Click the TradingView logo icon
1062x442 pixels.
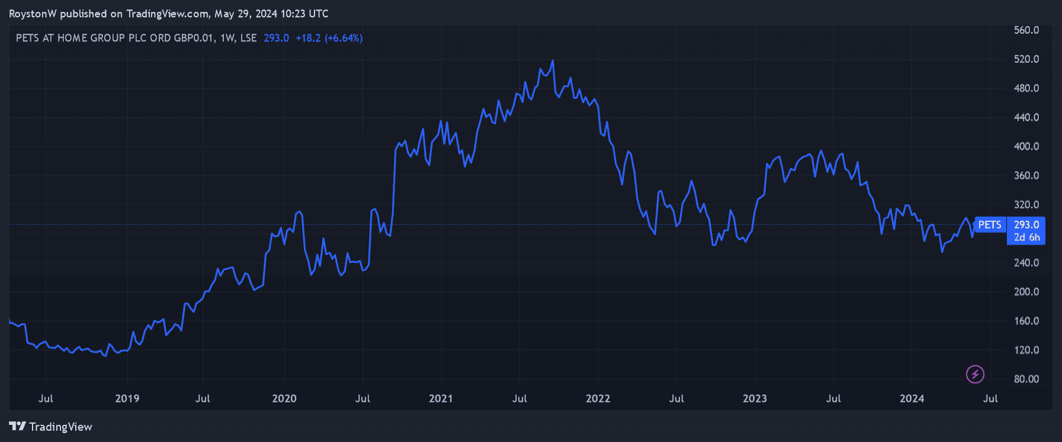point(17,427)
